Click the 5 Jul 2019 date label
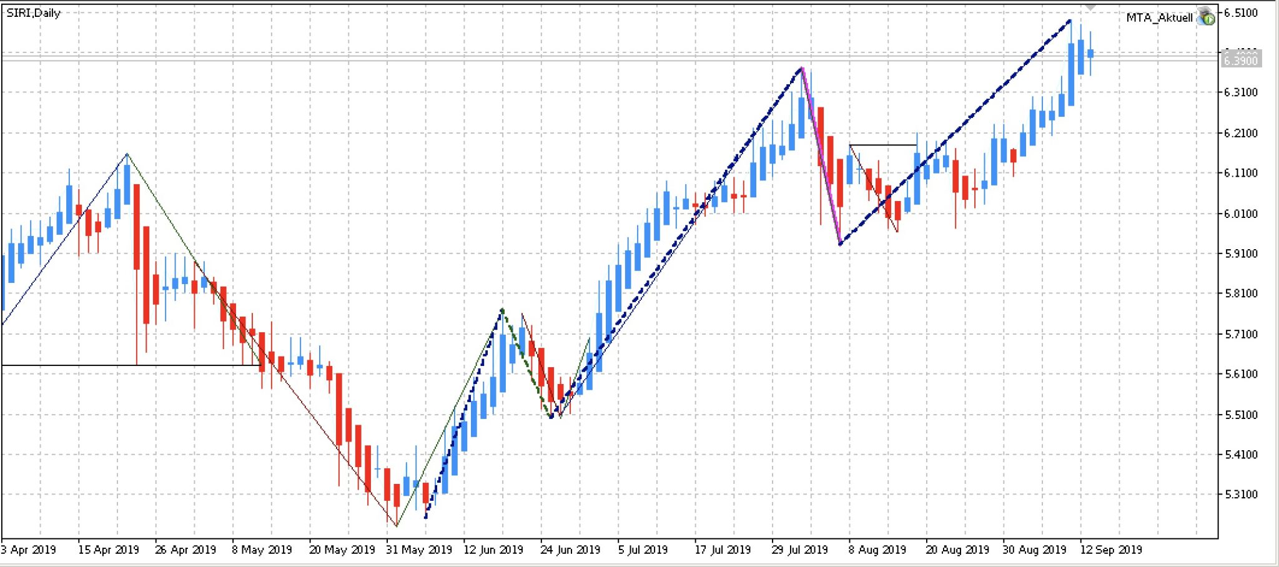The height and width of the screenshot is (567, 1279). click(x=643, y=550)
